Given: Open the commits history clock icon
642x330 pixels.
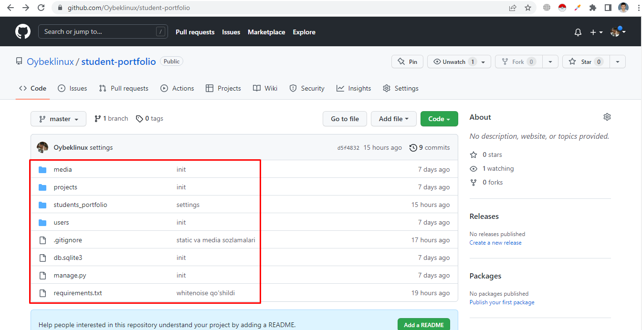Looking at the screenshot, I should pyautogui.click(x=413, y=148).
